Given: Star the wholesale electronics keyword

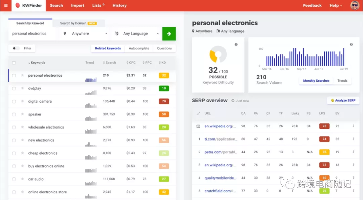Looking at the screenshot, I should click(23, 127).
